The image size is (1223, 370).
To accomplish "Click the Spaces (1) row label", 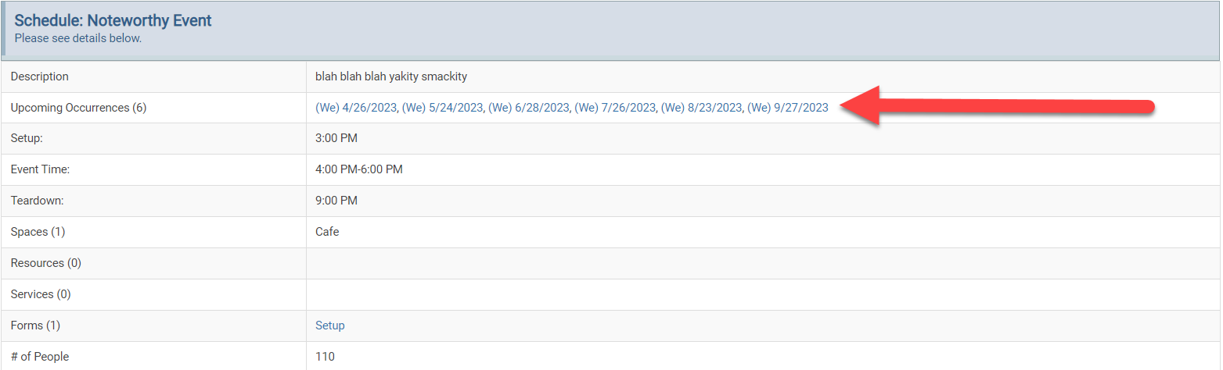I will (38, 232).
